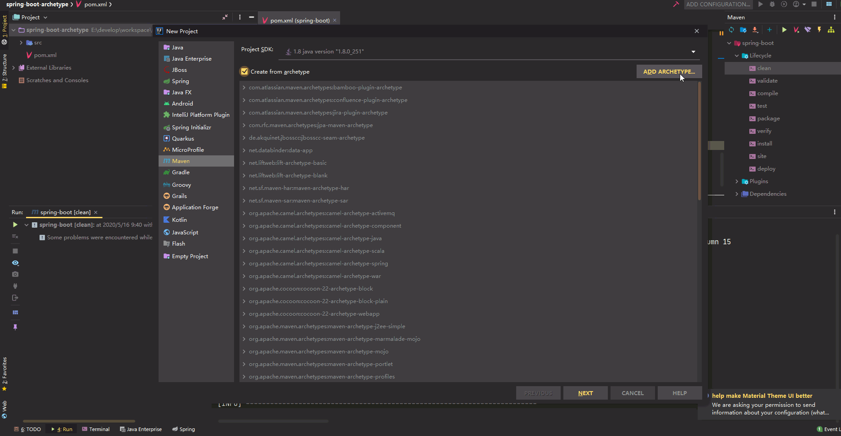
Task: Select pom.xml in the Project tree
Action: click(x=45, y=55)
